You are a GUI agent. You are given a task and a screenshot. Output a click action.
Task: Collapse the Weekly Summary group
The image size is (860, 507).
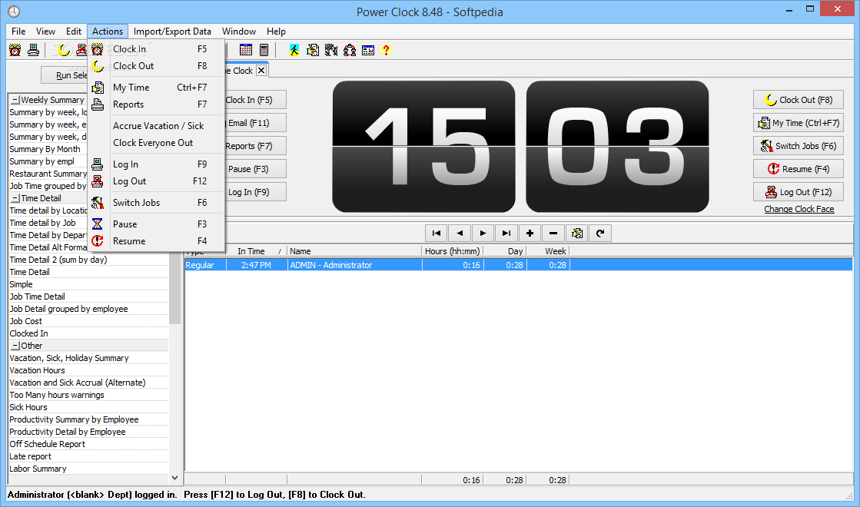[15, 100]
